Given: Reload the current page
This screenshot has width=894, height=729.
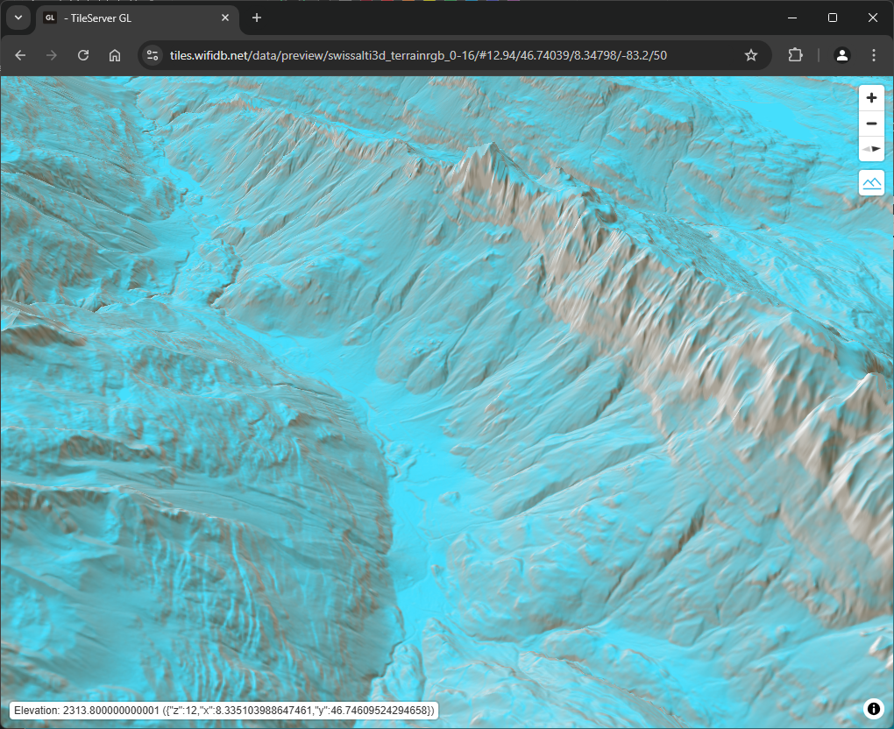Looking at the screenshot, I should [83, 55].
